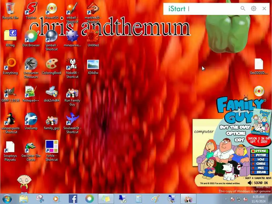Open Options in Family Guy widget

click(236, 133)
